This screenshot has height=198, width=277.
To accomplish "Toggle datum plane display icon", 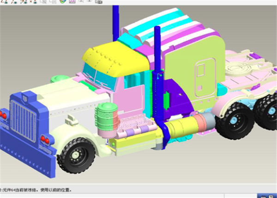I will click(x=5, y=2).
